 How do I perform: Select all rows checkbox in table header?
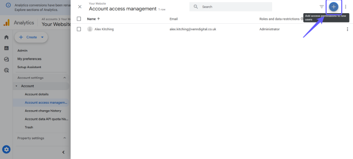(79, 19)
